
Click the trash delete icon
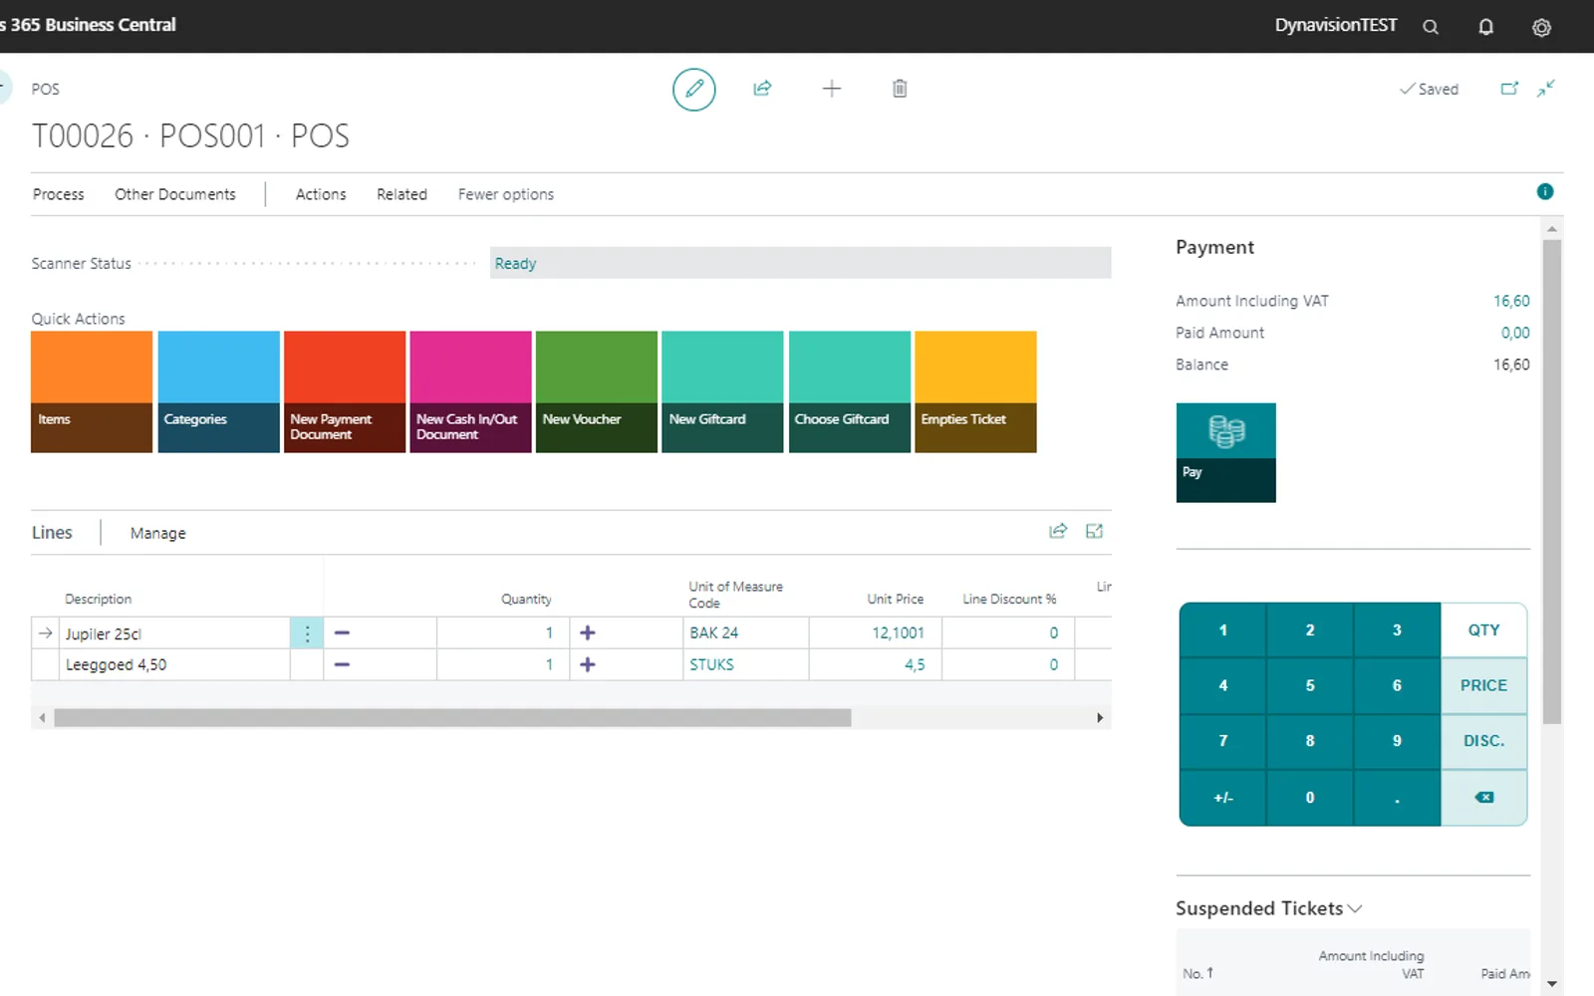900,89
